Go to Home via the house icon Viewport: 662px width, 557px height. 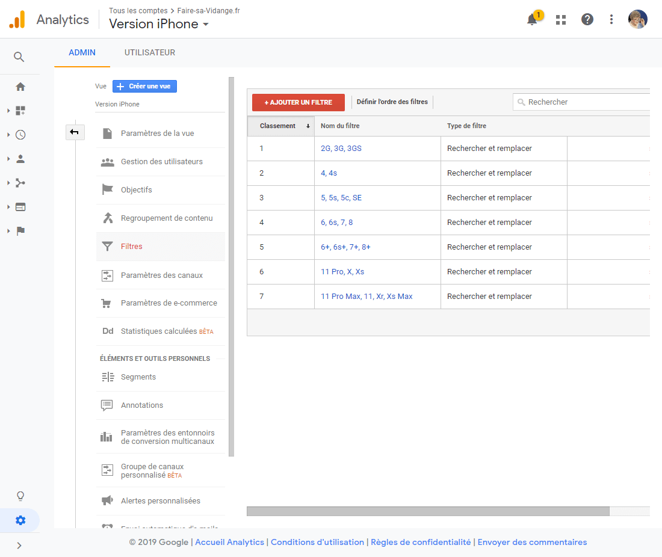20,87
